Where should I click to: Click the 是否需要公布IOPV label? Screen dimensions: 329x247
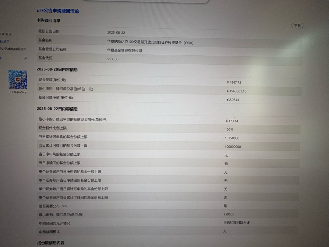point(53,206)
